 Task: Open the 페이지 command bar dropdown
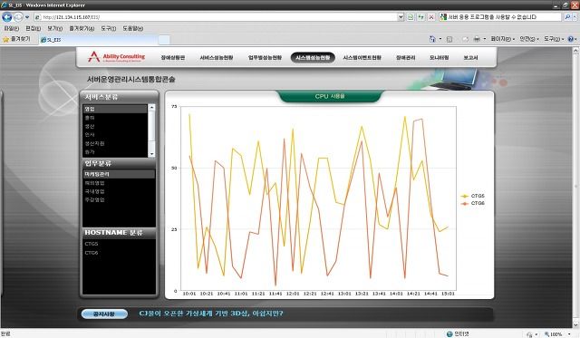pos(503,39)
